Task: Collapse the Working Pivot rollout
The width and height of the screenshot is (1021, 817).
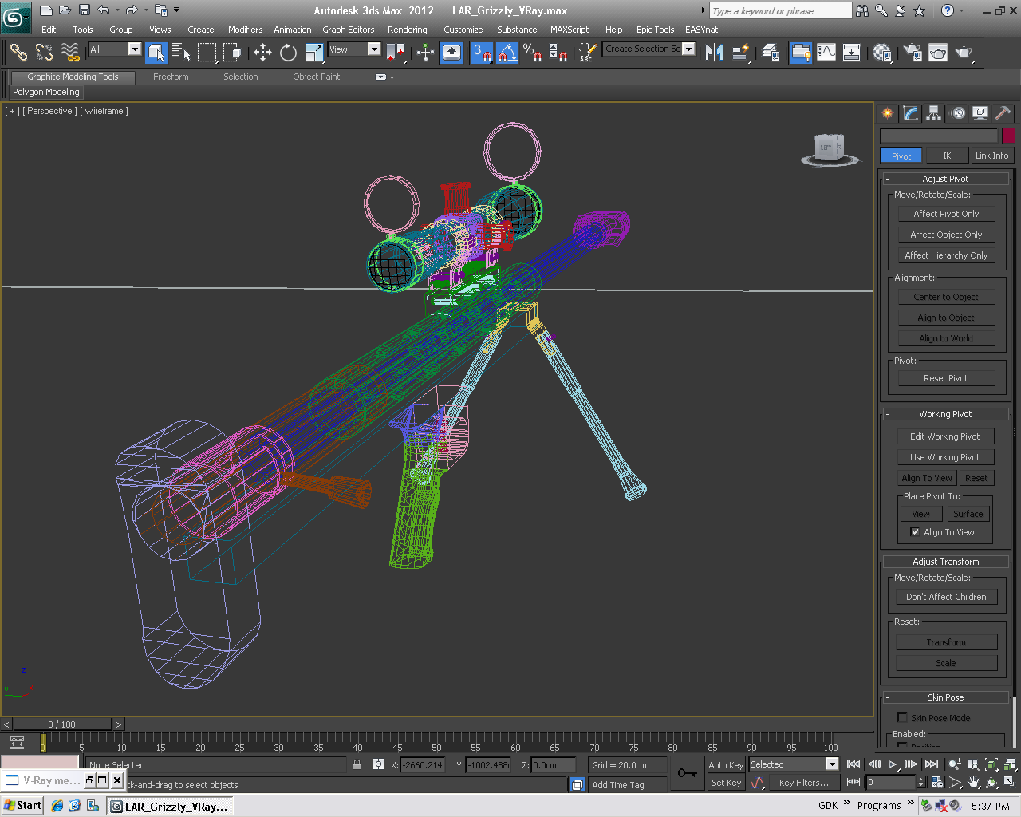Action: pos(945,414)
